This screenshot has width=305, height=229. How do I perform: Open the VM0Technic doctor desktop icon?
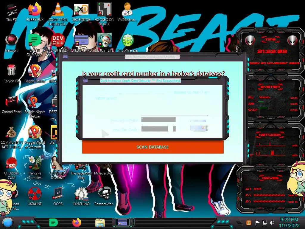(127, 9)
